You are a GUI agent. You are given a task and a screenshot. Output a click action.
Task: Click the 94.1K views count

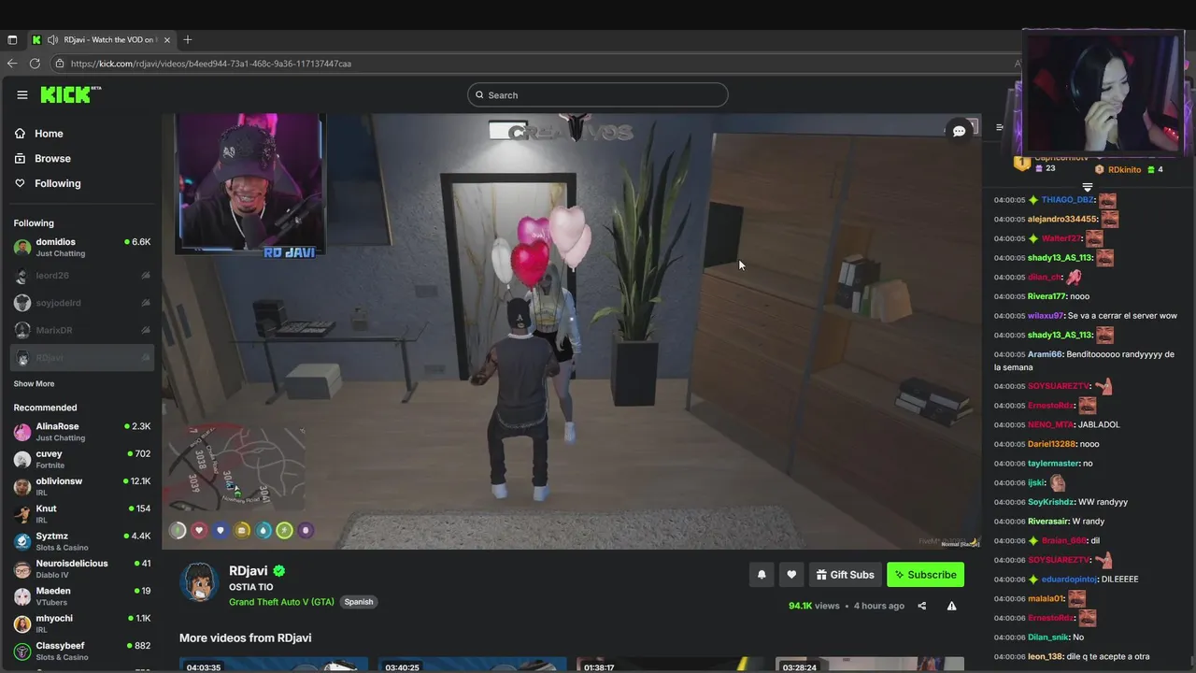[x=814, y=606]
